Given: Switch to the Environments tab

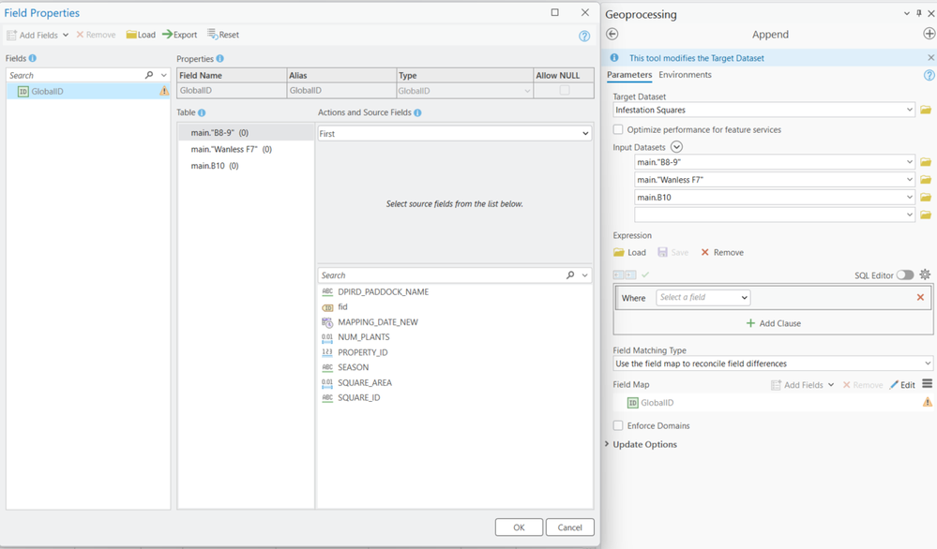Looking at the screenshot, I should pyautogui.click(x=685, y=75).
